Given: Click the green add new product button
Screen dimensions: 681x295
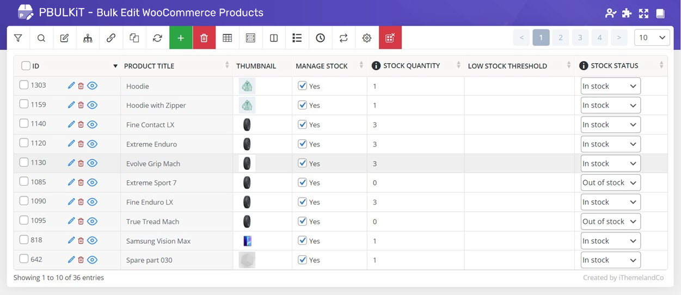Looking at the screenshot, I should coord(181,38).
